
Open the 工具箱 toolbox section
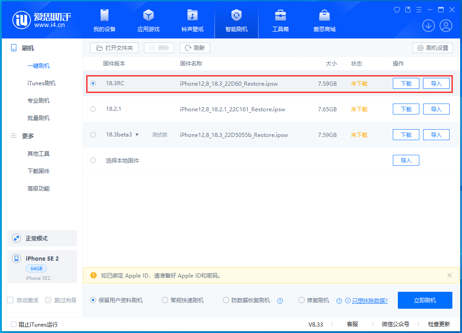pos(280,20)
